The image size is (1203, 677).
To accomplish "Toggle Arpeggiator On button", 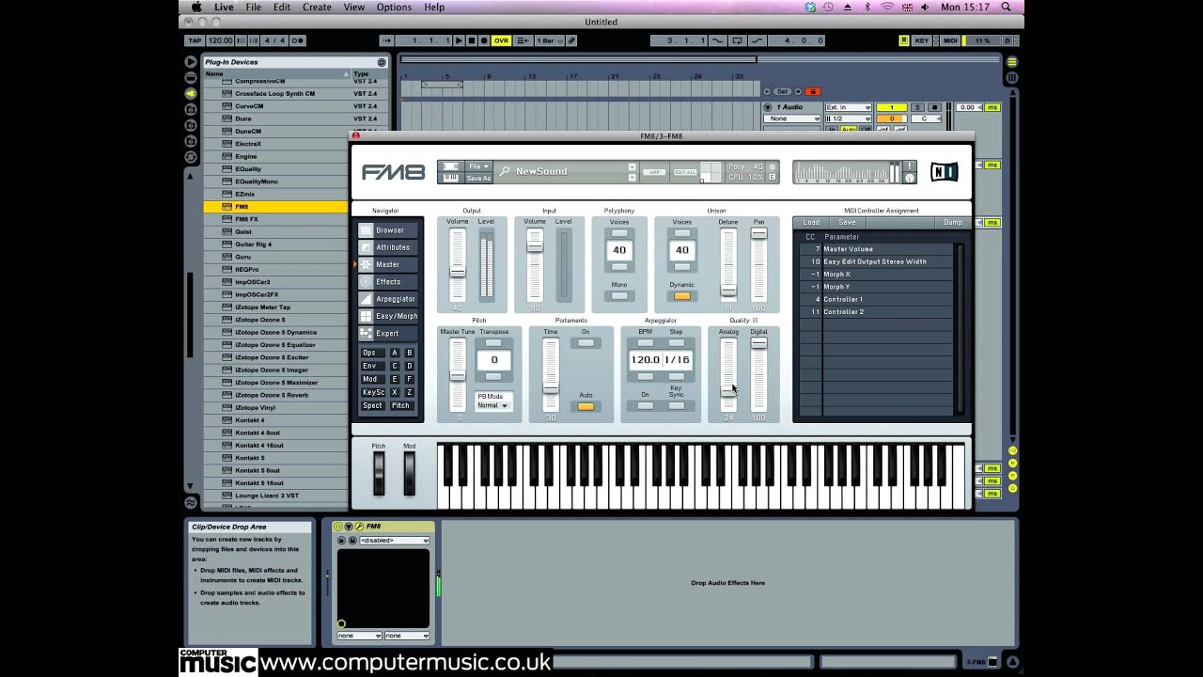I will click(645, 405).
